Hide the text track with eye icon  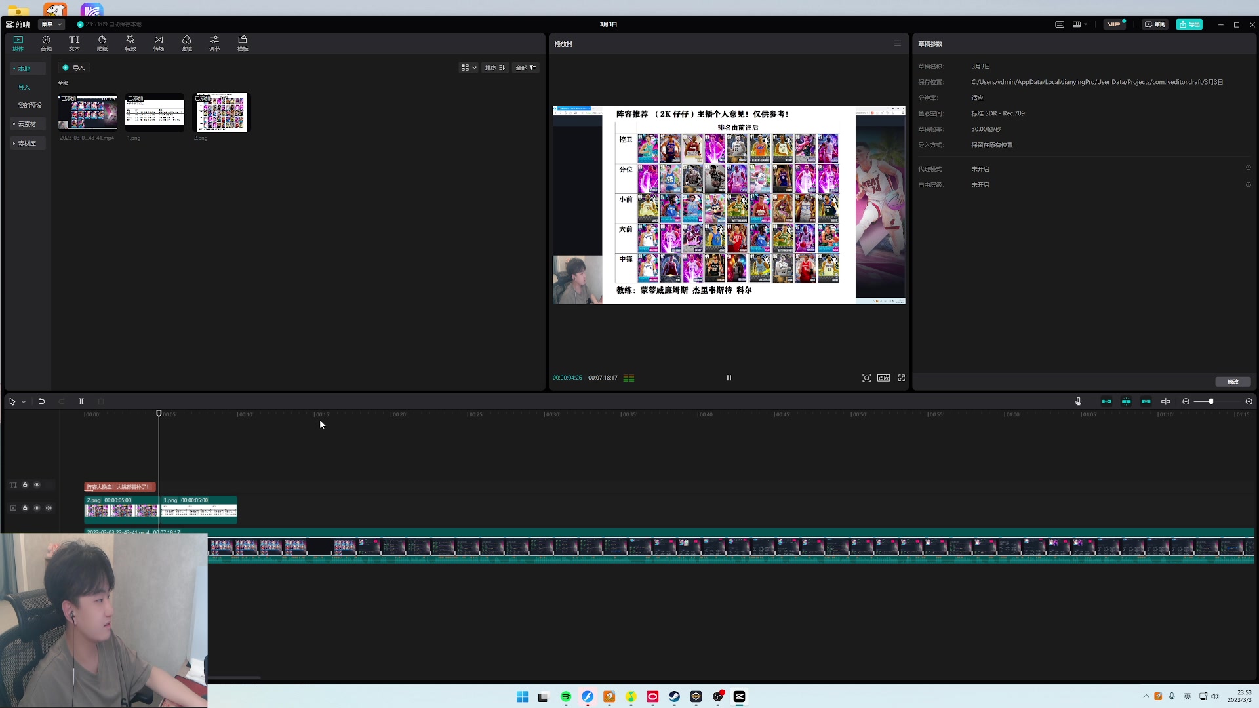click(x=37, y=485)
